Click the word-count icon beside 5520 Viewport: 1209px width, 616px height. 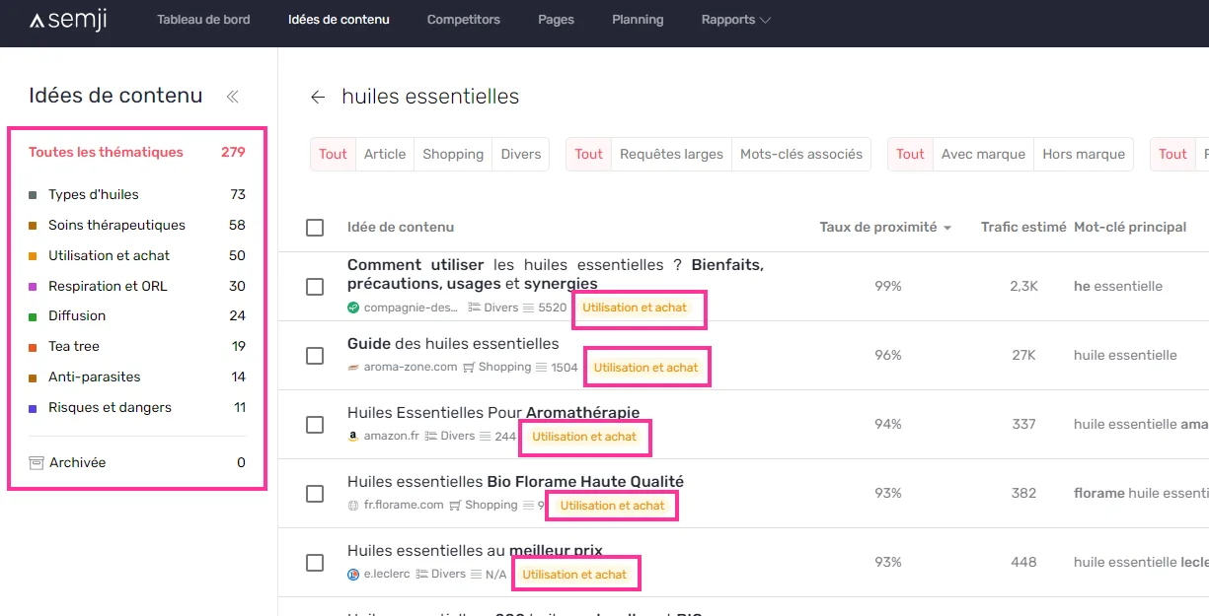point(529,308)
